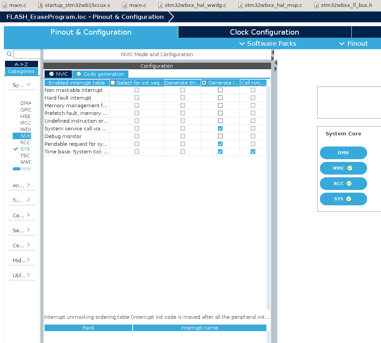This screenshot has height=343, width=381.
Task: Check 'Generate I...' for Non maskable interrupt
Action: click(x=220, y=90)
